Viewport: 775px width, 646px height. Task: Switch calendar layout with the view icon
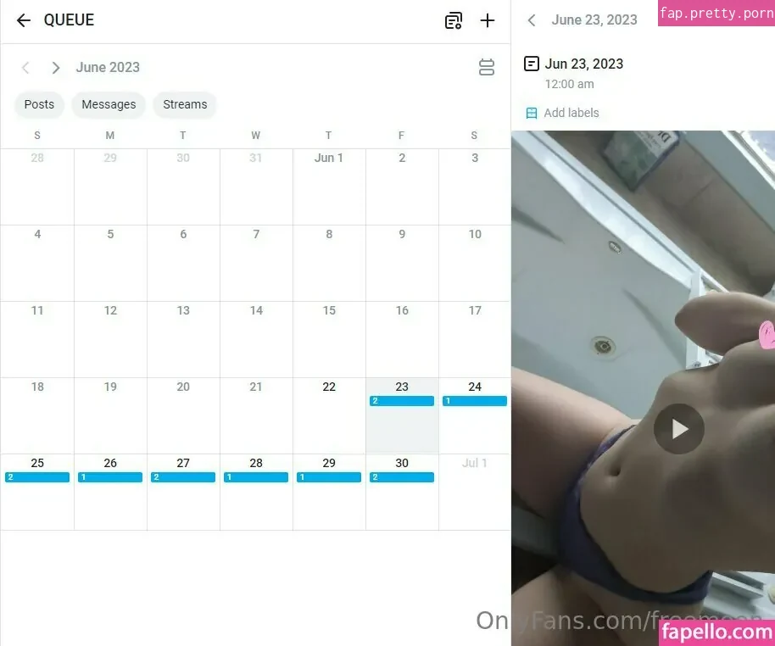(x=487, y=67)
